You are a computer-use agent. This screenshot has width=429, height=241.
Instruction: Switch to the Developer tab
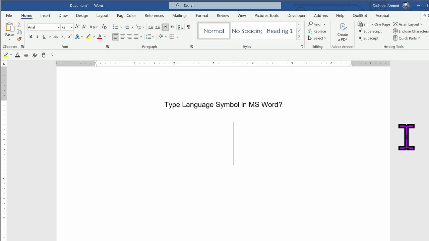[296, 15]
